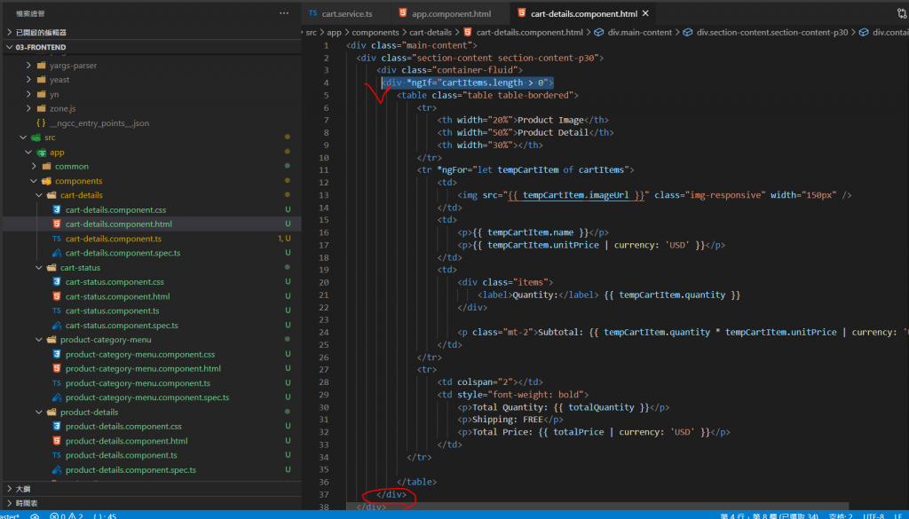Screen dimensions: 909x519
Task: Click app in the breadcrumb path
Action: (334, 33)
